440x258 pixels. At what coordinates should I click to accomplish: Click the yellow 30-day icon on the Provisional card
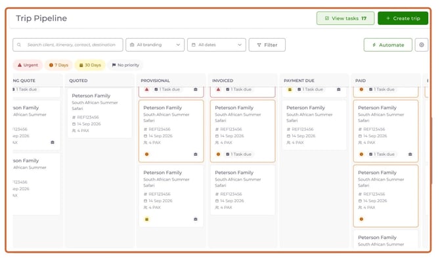146,219
